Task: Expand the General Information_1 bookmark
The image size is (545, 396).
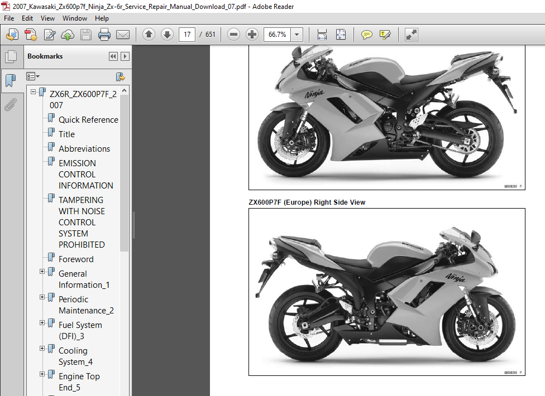Action: pos(42,272)
